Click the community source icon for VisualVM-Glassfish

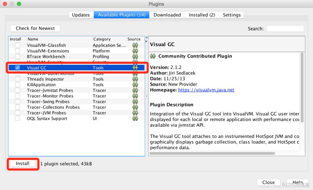pyautogui.click(x=135, y=45)
